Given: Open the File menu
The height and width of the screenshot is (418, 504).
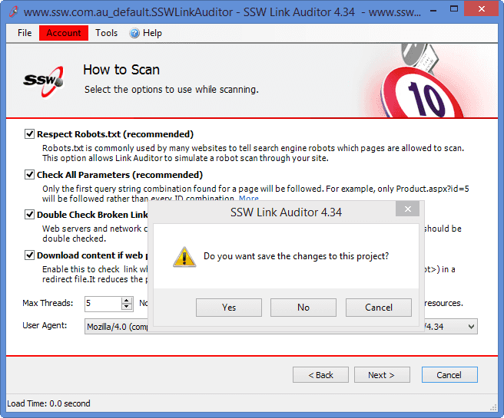Looking at the screenshot, I should pos(25,33).
